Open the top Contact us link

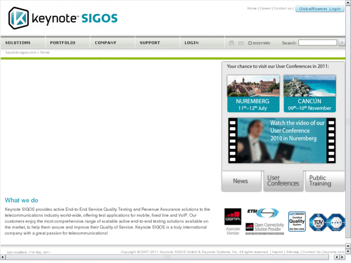coord(282,8)
